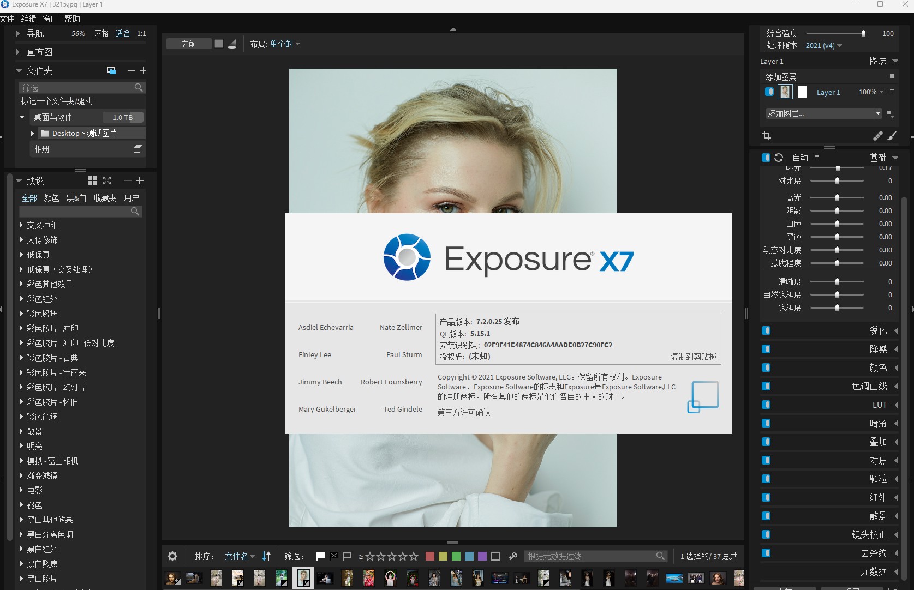Image resolution: width=914 pixels, height=590 pixels.
Task: Switch to the 黑&白 presets tab
Action: click(x=76, y=198)
